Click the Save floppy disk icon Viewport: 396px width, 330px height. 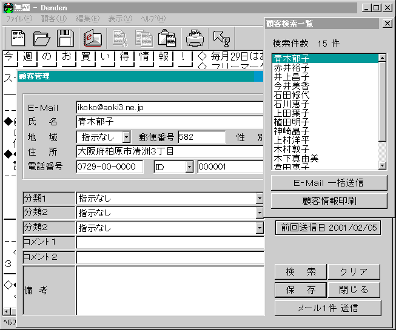(65, 38)
